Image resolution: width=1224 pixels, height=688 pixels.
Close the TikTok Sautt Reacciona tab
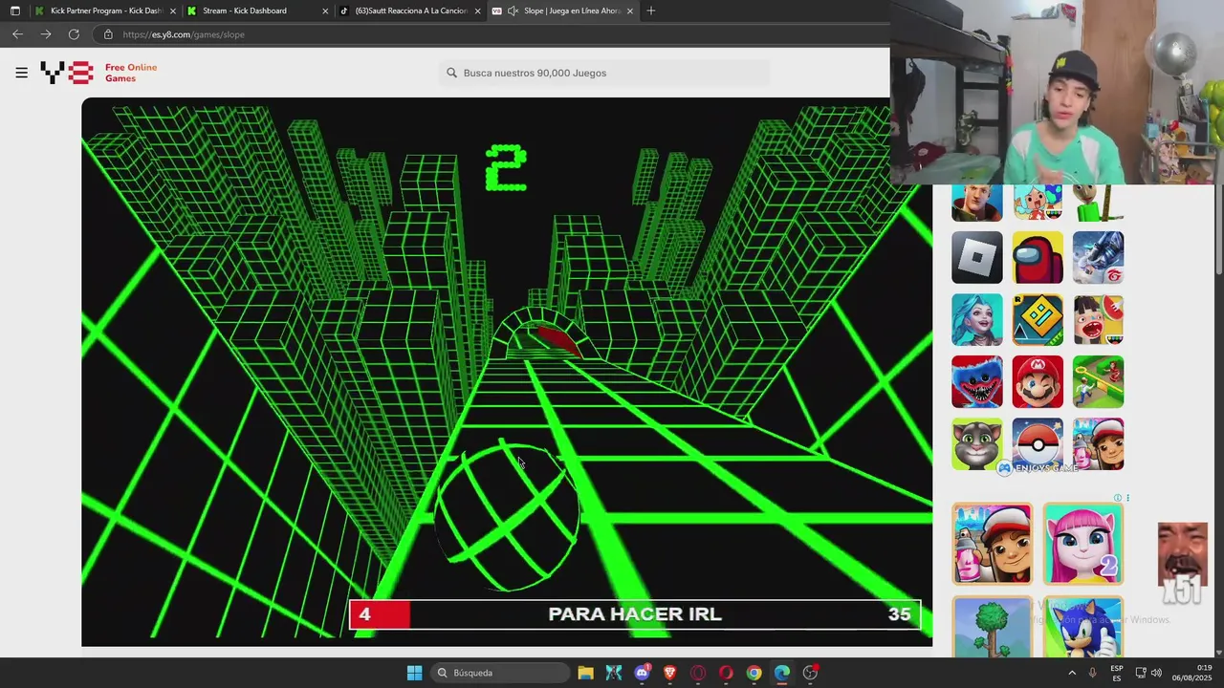click(x=477, y=11)
